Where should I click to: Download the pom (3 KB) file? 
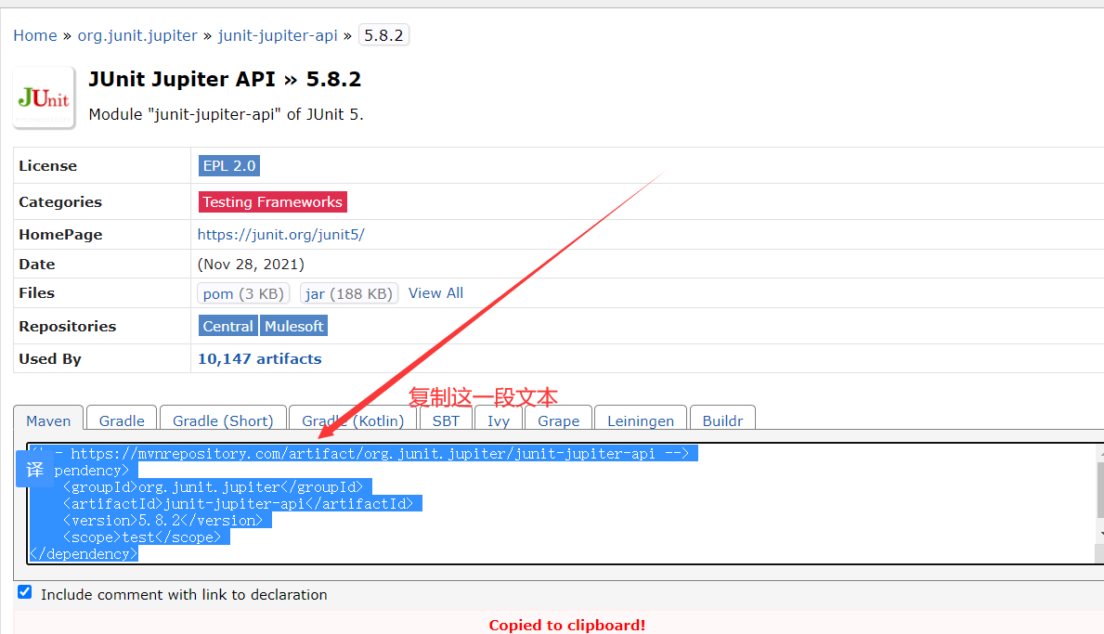click(243, 293)
